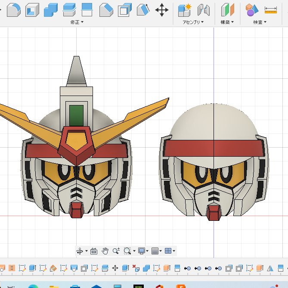Open the 構築 dropdown menu
288x288 pixels.
coord(227,22)
